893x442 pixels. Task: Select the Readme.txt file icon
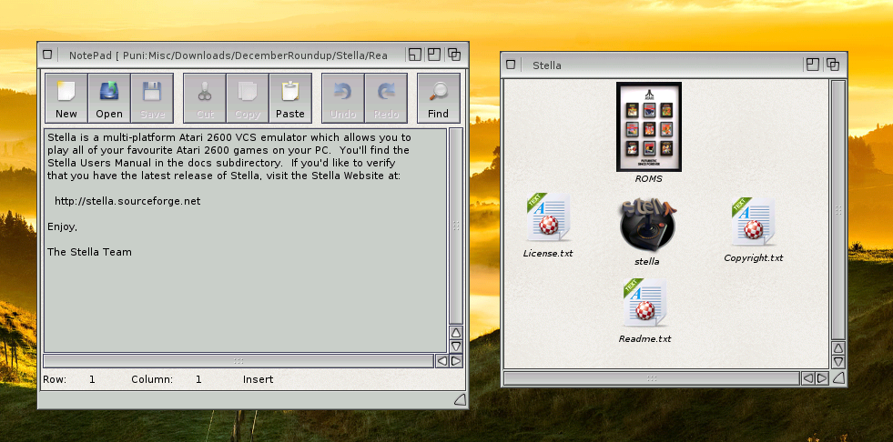(x=644, y=304)
